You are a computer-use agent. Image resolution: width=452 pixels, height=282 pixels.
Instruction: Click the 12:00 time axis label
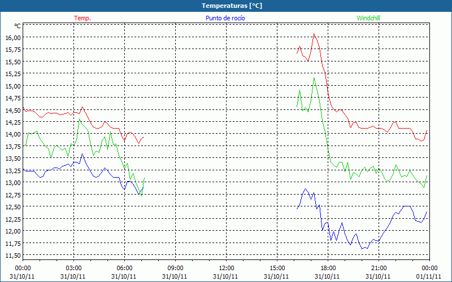[x=227, y=268]
